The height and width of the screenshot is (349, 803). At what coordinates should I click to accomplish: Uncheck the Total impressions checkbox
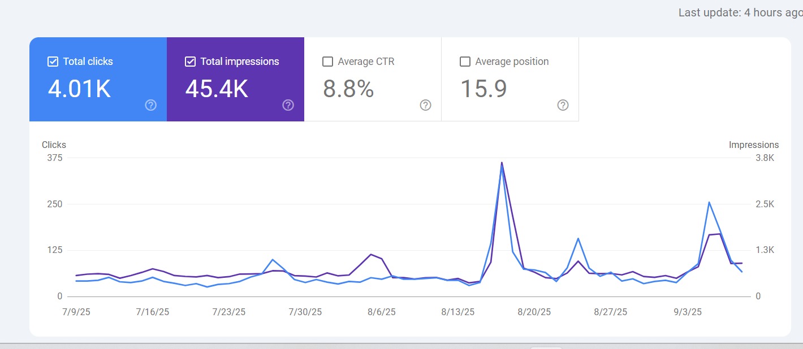coord(191,61)
